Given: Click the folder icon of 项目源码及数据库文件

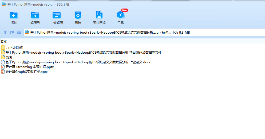Looking at the screenshot, I should pyautogui.click(x=3, y=53).
